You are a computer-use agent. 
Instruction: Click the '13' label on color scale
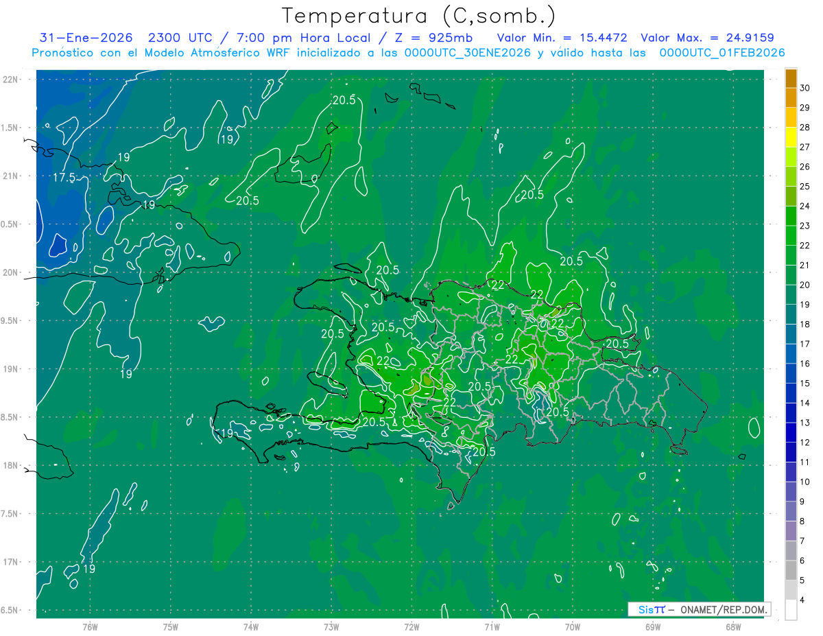point(805,423)
